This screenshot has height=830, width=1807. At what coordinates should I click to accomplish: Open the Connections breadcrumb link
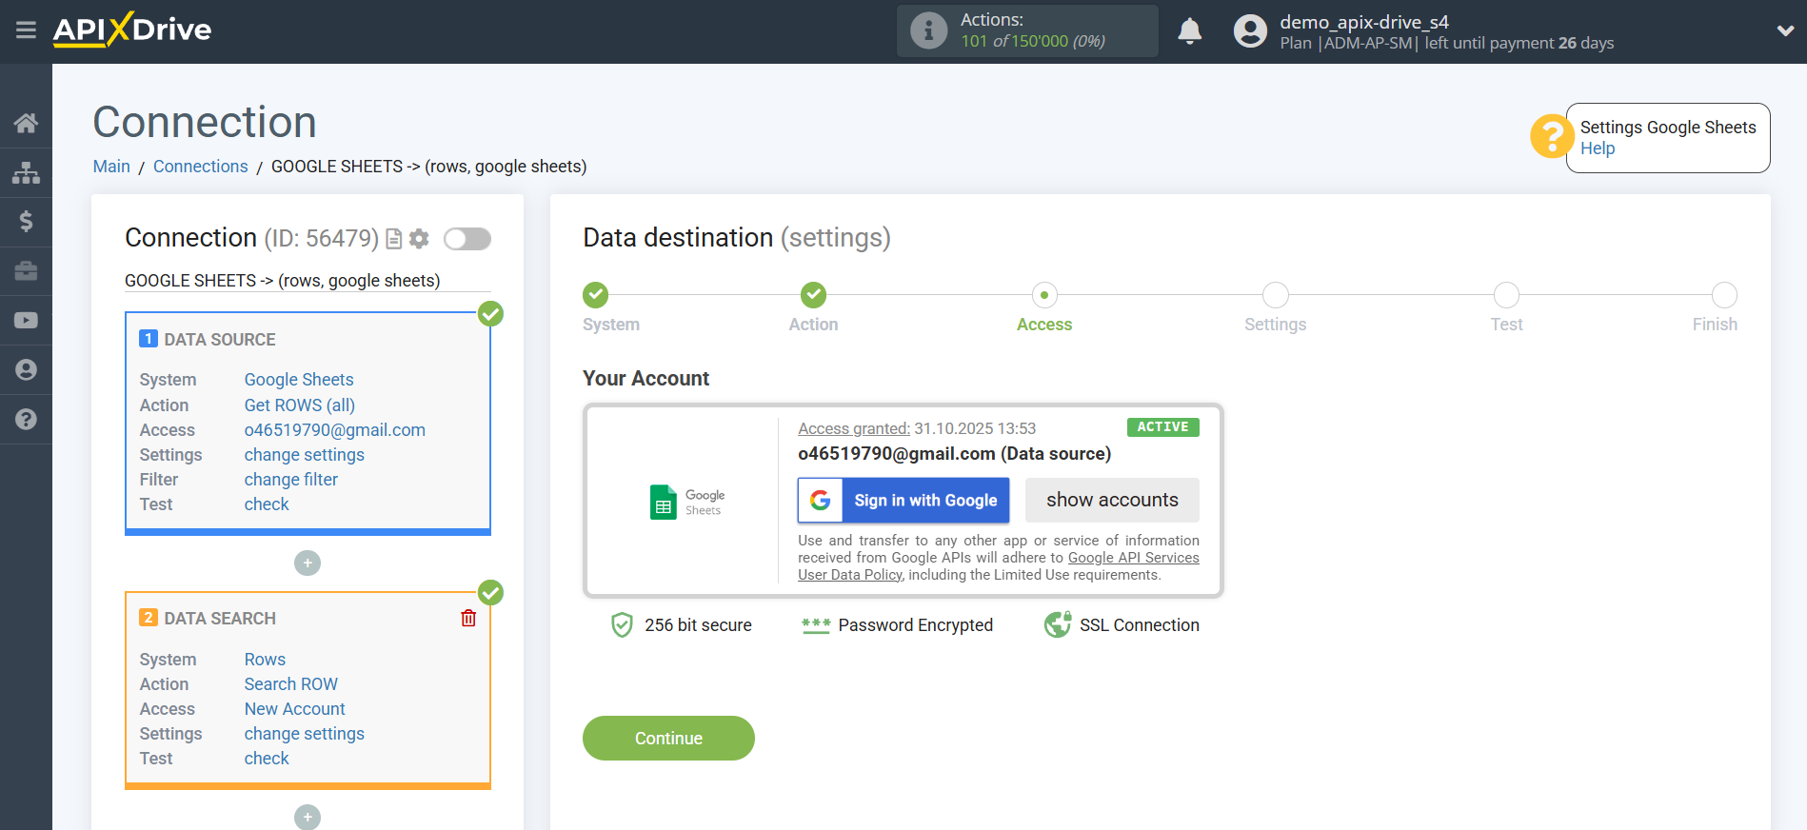tap(200, 167)
